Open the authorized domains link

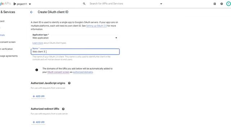[x=83, y=72]
